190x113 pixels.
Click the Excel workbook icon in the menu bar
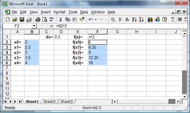click(7, 12)
